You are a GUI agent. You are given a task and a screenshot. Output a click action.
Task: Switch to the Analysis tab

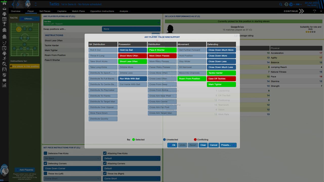click(124, 11)
